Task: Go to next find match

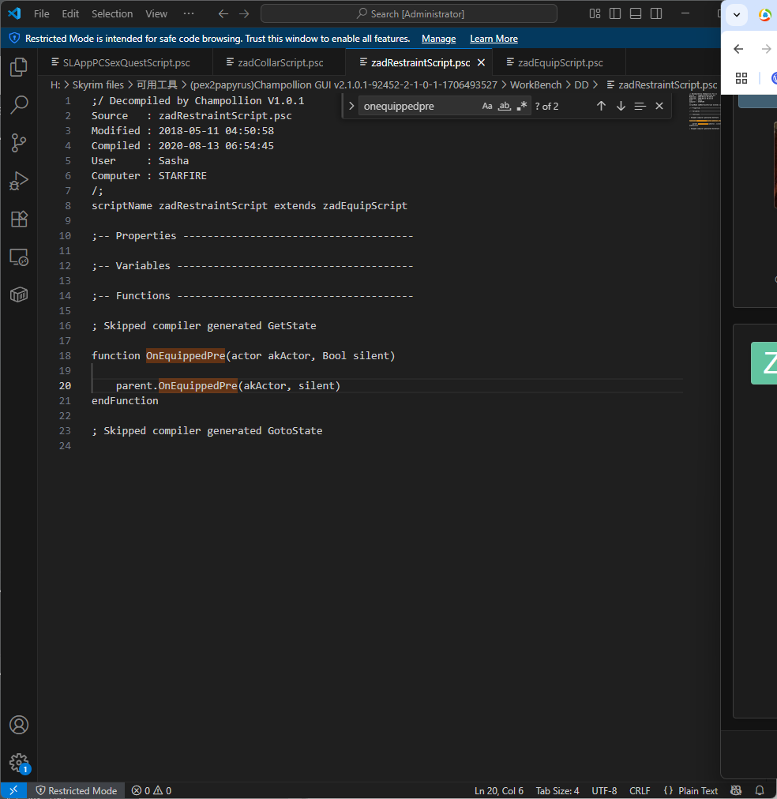Action: 621,106
